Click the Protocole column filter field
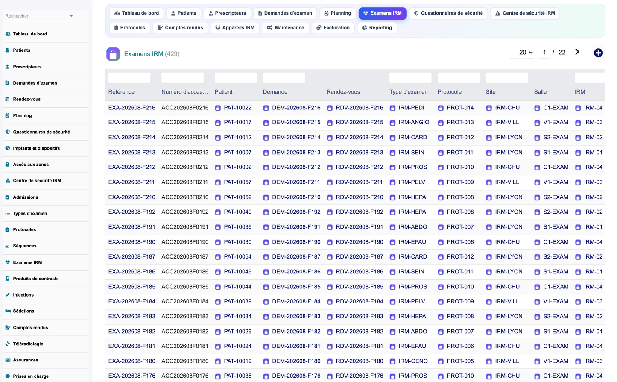This screenshot has width=617, height=382. point(459,78)
